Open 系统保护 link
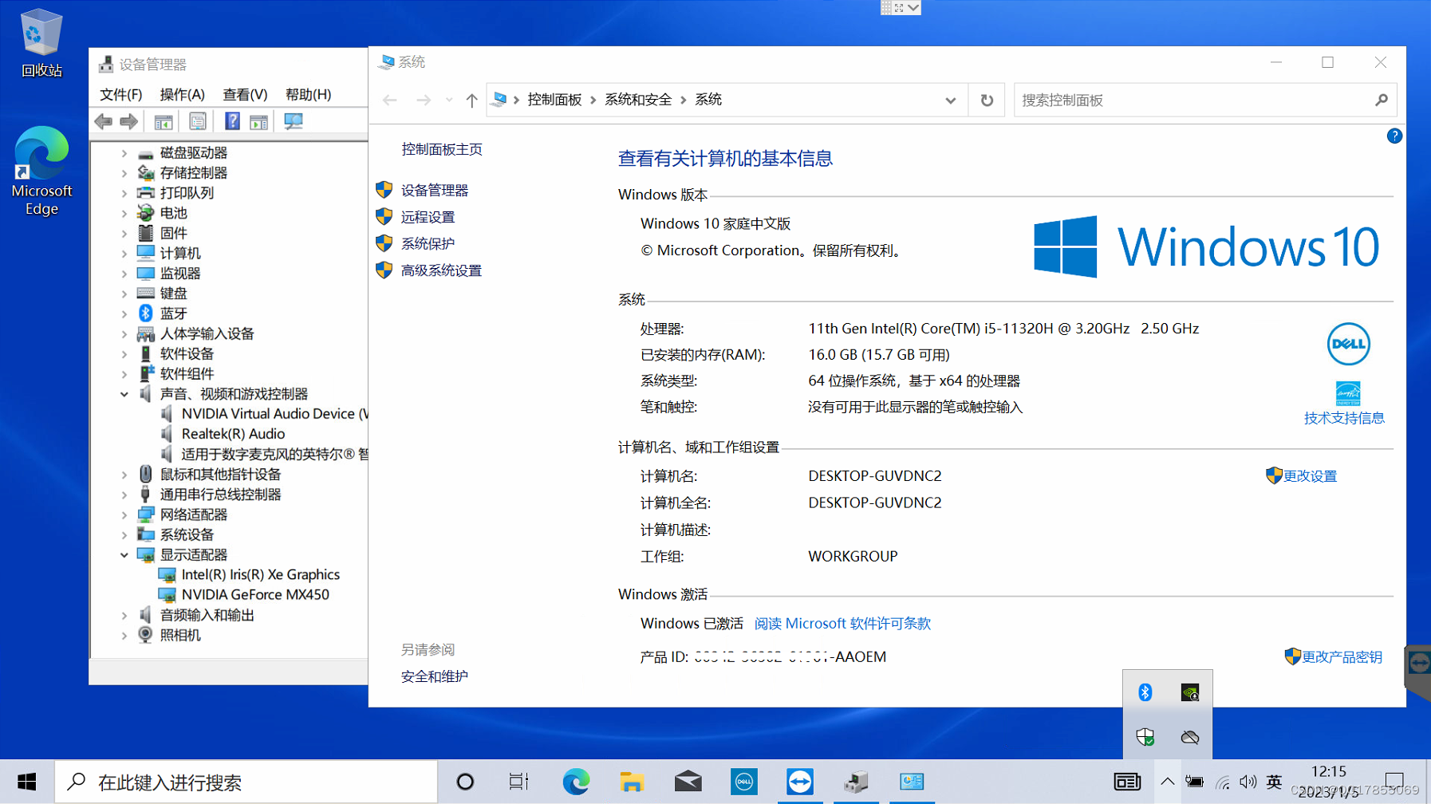 428,243
